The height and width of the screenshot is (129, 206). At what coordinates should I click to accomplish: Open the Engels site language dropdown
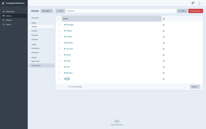pyautogui.click(x=47, y=11)
